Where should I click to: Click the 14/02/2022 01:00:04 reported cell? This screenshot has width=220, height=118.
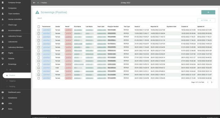click(x=158, y=33)
